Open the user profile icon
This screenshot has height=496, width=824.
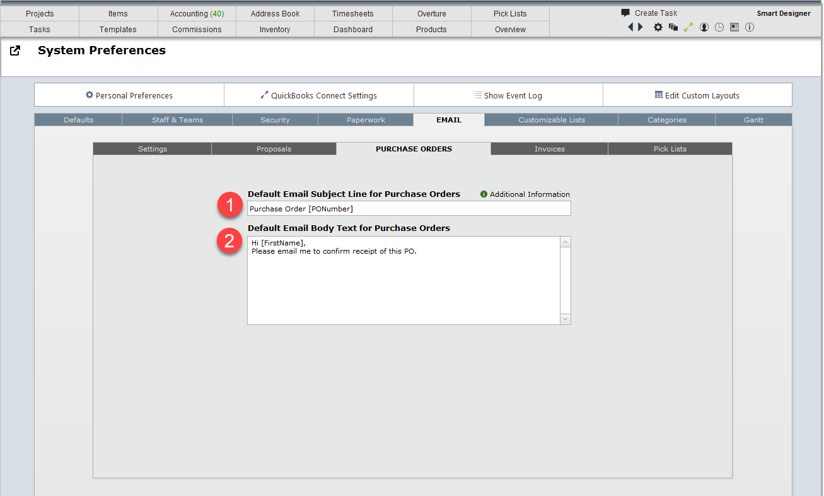click(704, 27)
